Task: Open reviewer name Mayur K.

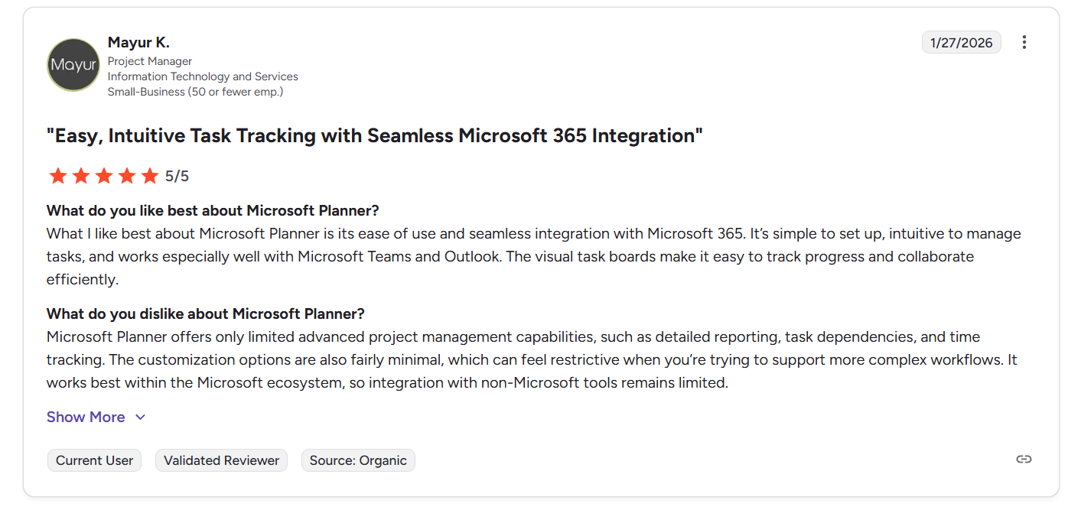Action: (x=138, y=42)
